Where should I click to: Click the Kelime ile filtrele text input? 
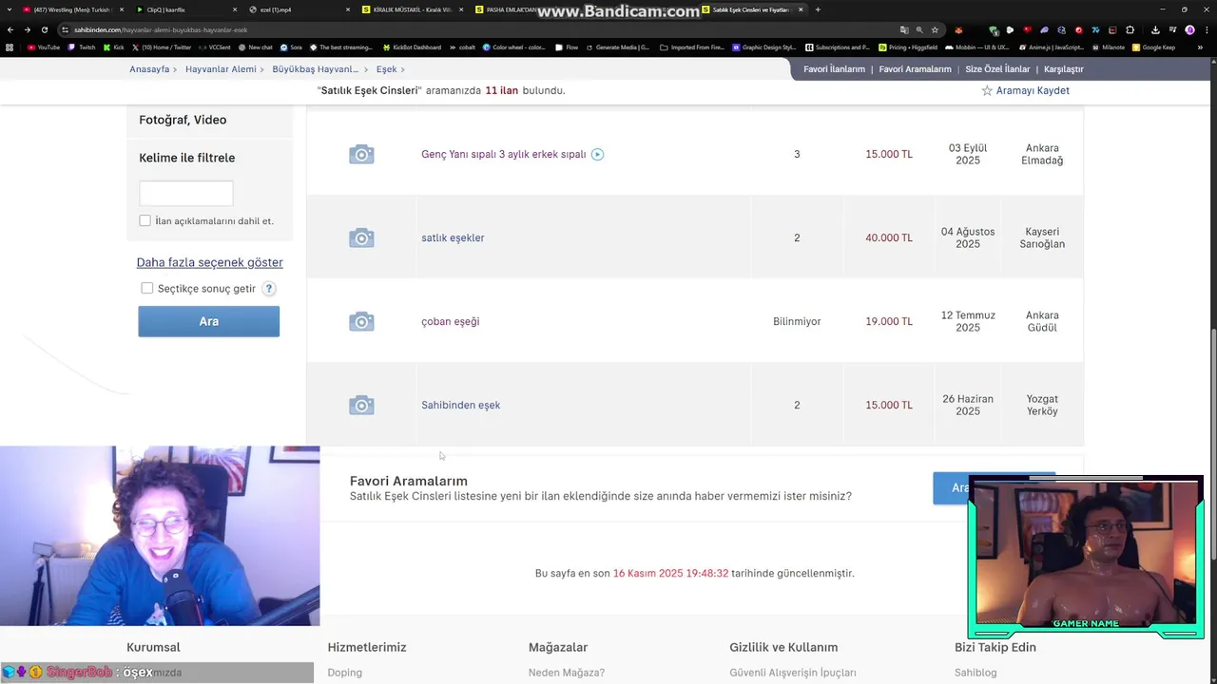coord(186,193)
